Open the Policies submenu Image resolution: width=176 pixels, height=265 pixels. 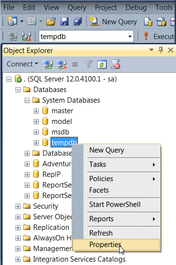[x=116, y=179]
